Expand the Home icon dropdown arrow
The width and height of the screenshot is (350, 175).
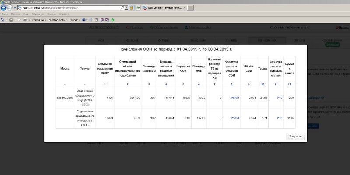[x=7, y=20]
